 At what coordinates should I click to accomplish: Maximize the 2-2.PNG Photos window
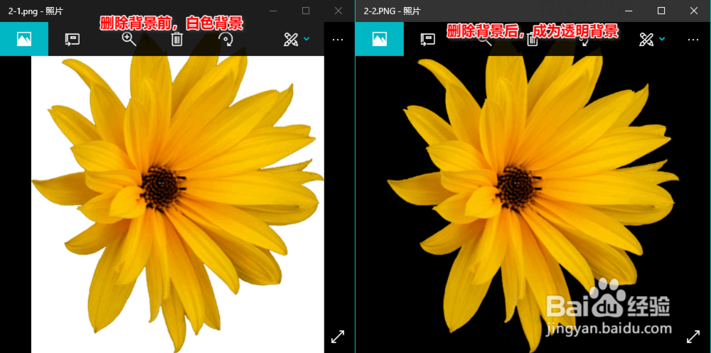[x=661, y=11]
